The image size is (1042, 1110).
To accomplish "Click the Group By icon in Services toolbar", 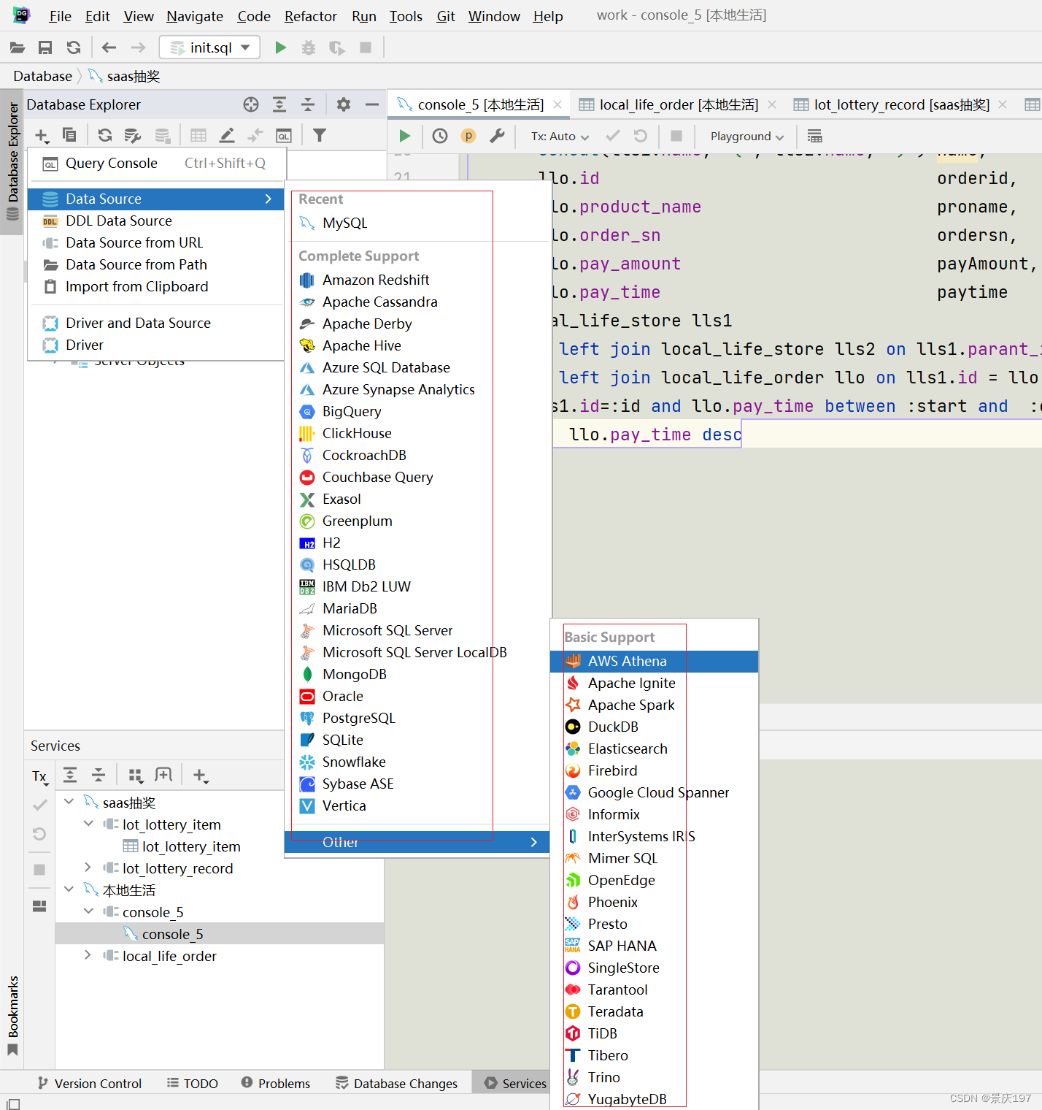I will click(x=136, y=776).
